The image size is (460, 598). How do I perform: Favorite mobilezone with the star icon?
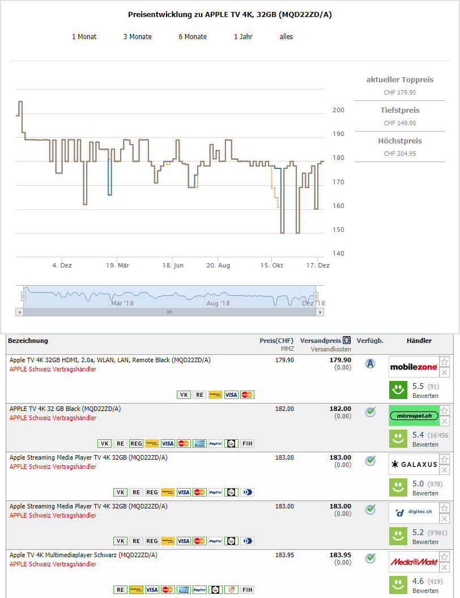pyautogui.click(x=445, y=362)
